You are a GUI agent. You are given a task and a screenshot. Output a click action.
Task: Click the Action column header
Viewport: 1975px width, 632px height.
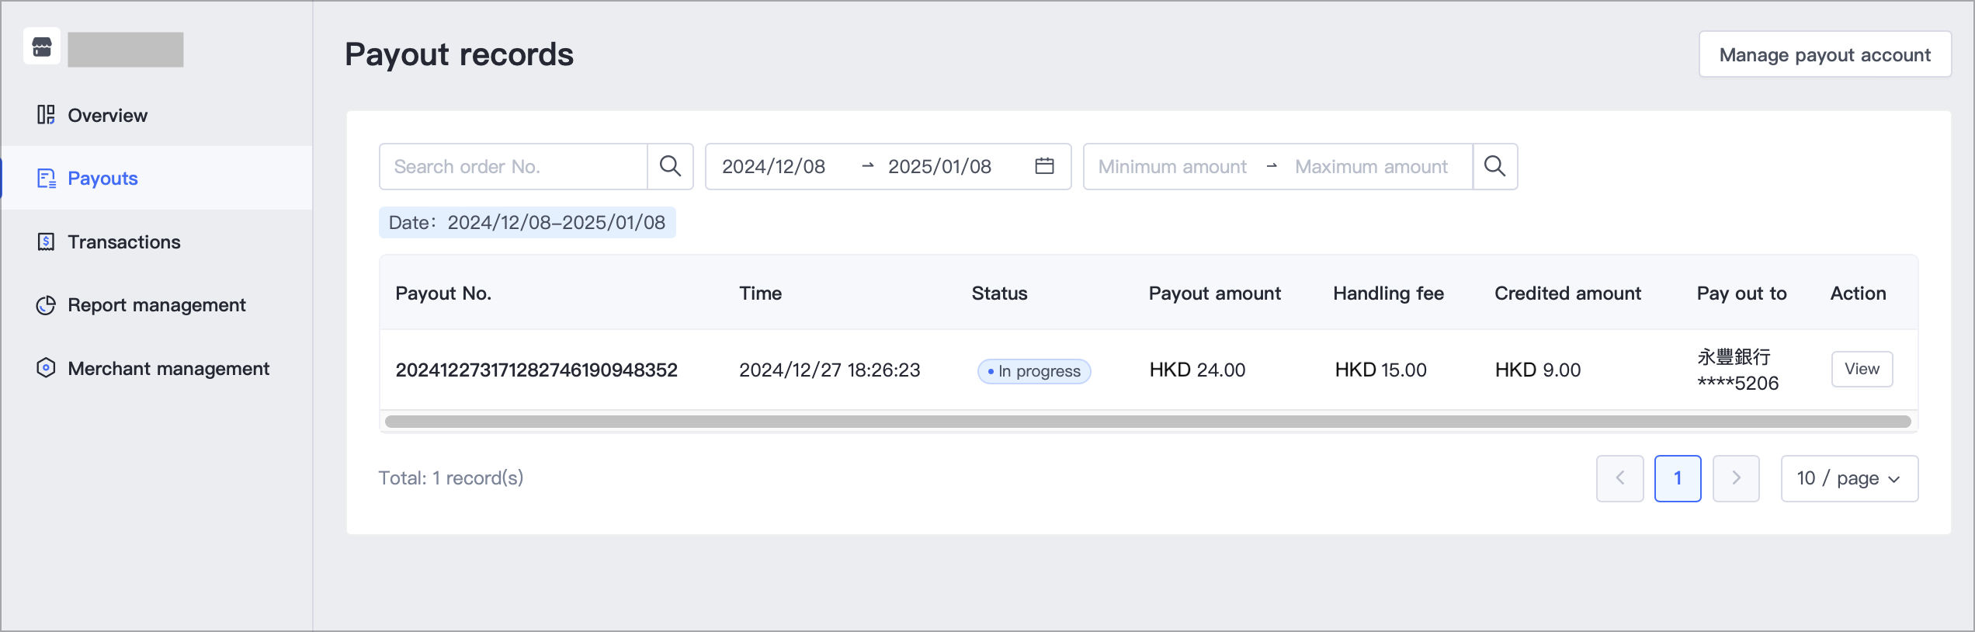pyautogui.click(x=1858, y=293)
